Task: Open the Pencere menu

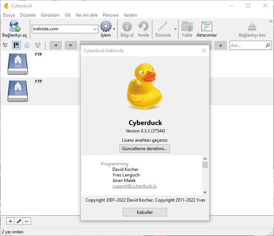Action: tap(111, 15)
